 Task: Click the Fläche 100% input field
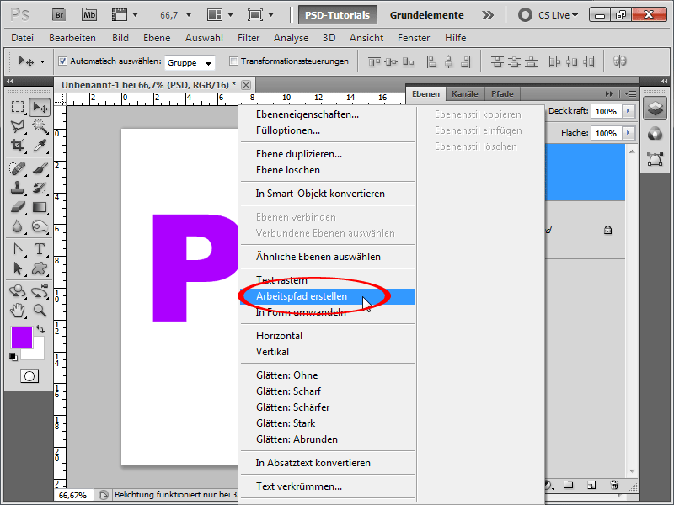tap(607, 133)
